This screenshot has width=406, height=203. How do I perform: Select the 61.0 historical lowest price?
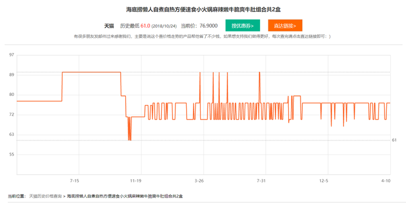pyautogui.click(x=145, y=26)
